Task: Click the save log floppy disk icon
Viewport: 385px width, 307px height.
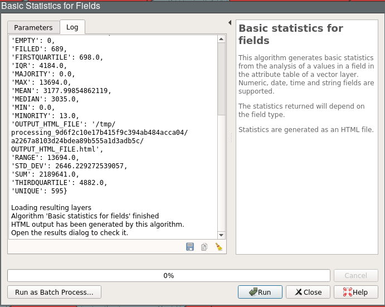Action: tap(190, 247)
